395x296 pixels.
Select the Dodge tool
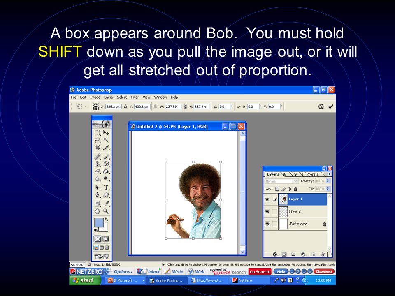[106, 179]
